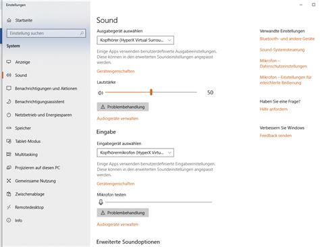Click the Lautstärke volume slider handle
320x247 pixels.
pyautogui.click(x=151, y=92)
